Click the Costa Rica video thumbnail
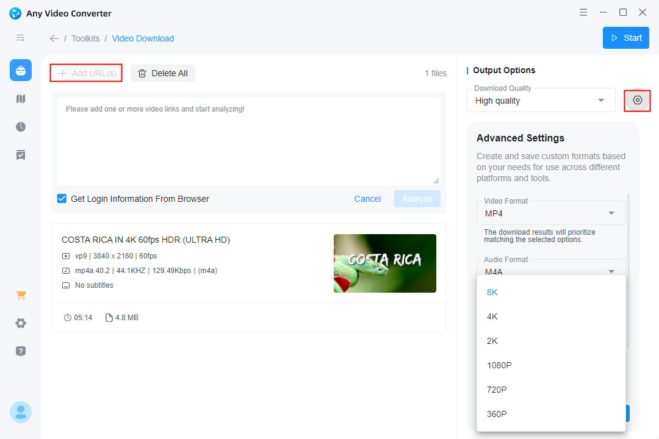The image size is (659, 439). click(x=384, y=263)
